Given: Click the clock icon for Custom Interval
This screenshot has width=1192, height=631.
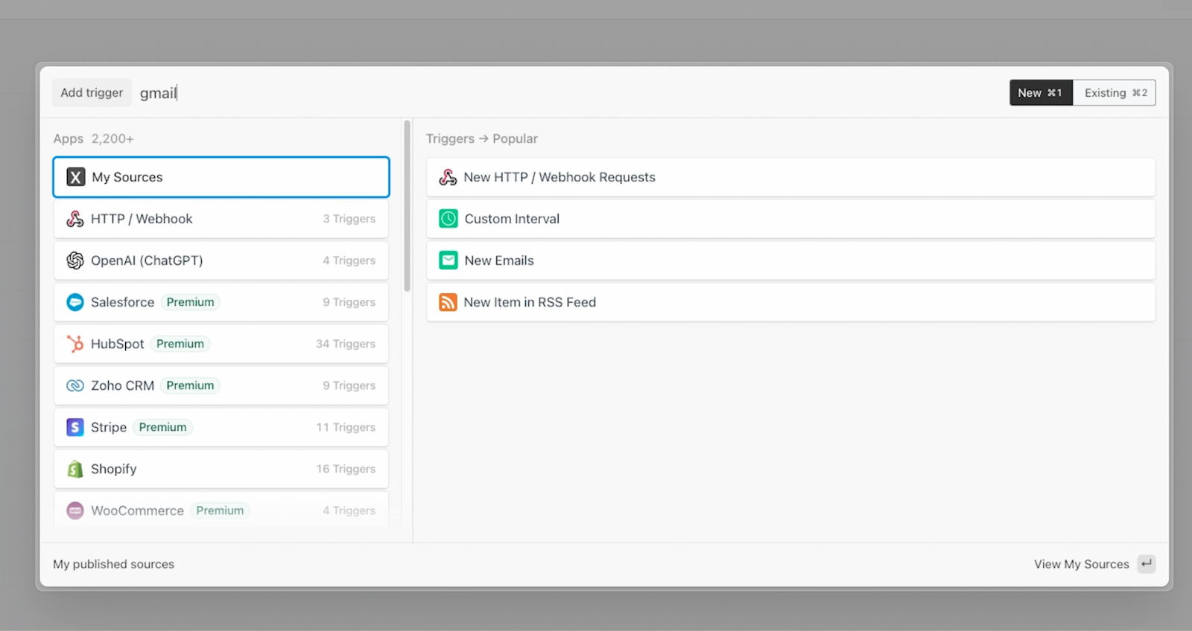Looking at the screenshot, I should click(448, 219).
